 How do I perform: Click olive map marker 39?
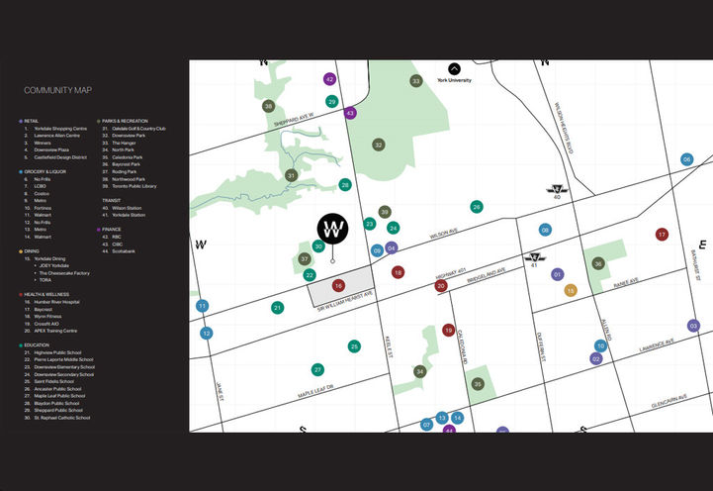[x=385, y=212]
